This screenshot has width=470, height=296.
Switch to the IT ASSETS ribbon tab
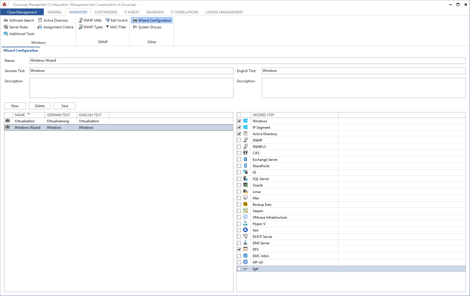tap(132, 12)
